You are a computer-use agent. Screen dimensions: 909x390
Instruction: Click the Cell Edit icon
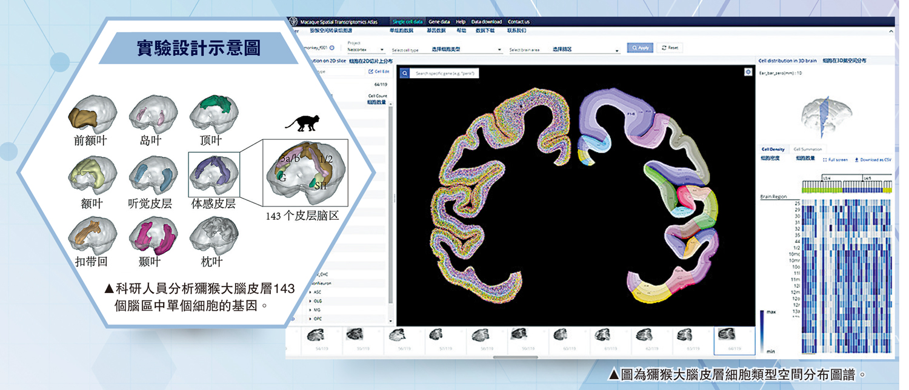pyautogui.click(x=371, y=71)
